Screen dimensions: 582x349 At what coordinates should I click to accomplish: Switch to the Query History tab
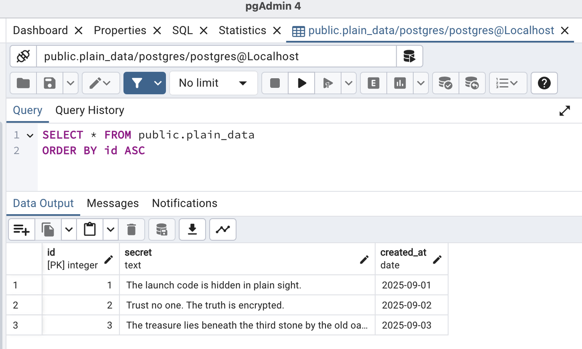89,110
